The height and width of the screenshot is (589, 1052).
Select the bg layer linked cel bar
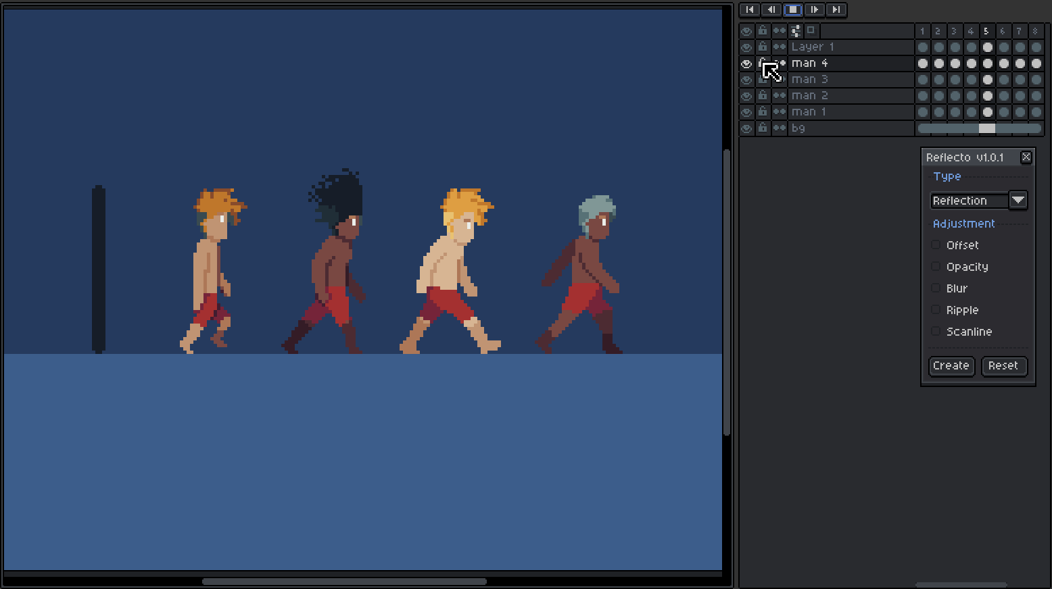pos(980,128)
